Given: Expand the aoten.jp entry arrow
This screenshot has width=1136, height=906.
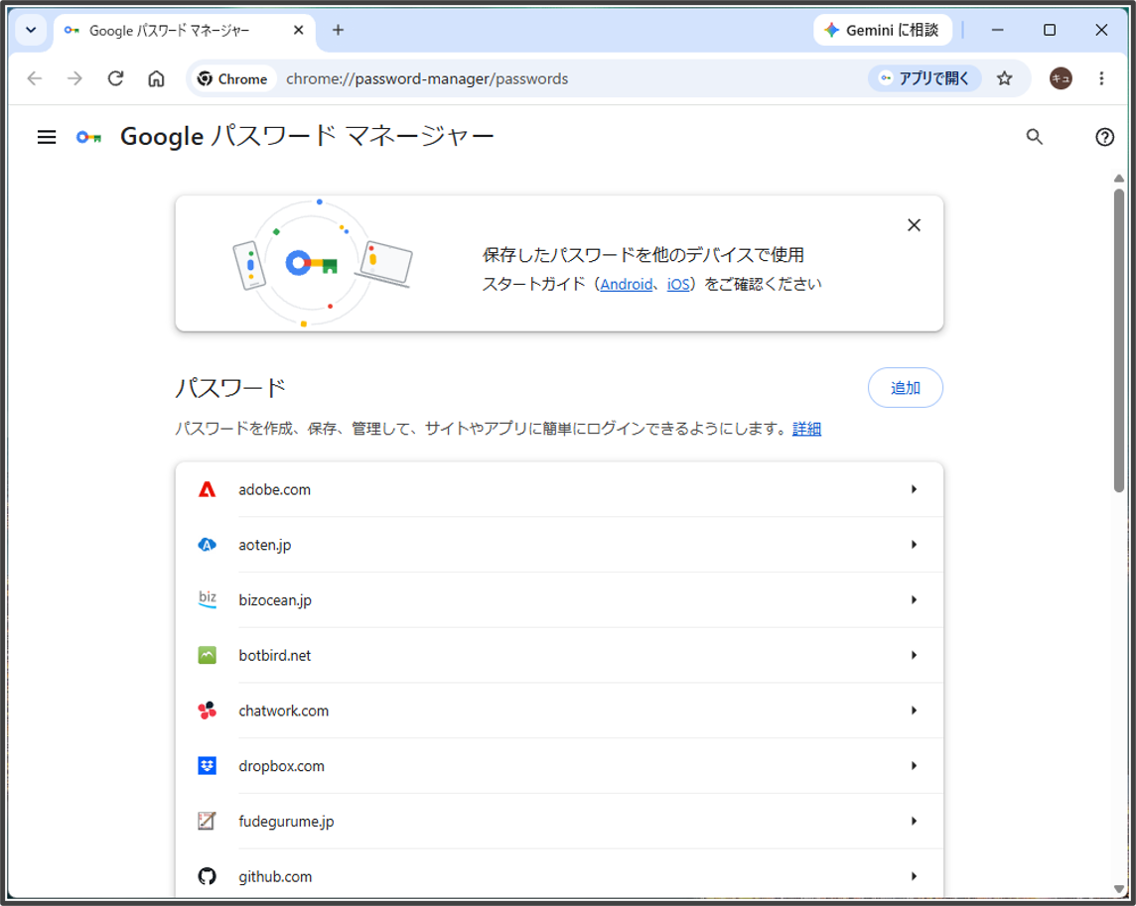Looking at the screenshot, I should (914, 545).
